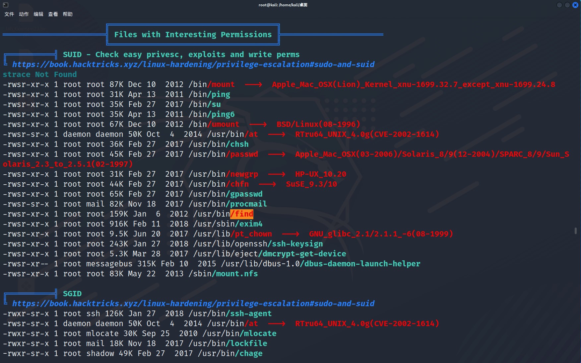Click /usr/bin/procmail path
Viewport: 581px width, 363px height.
click(x=228, y=204)
